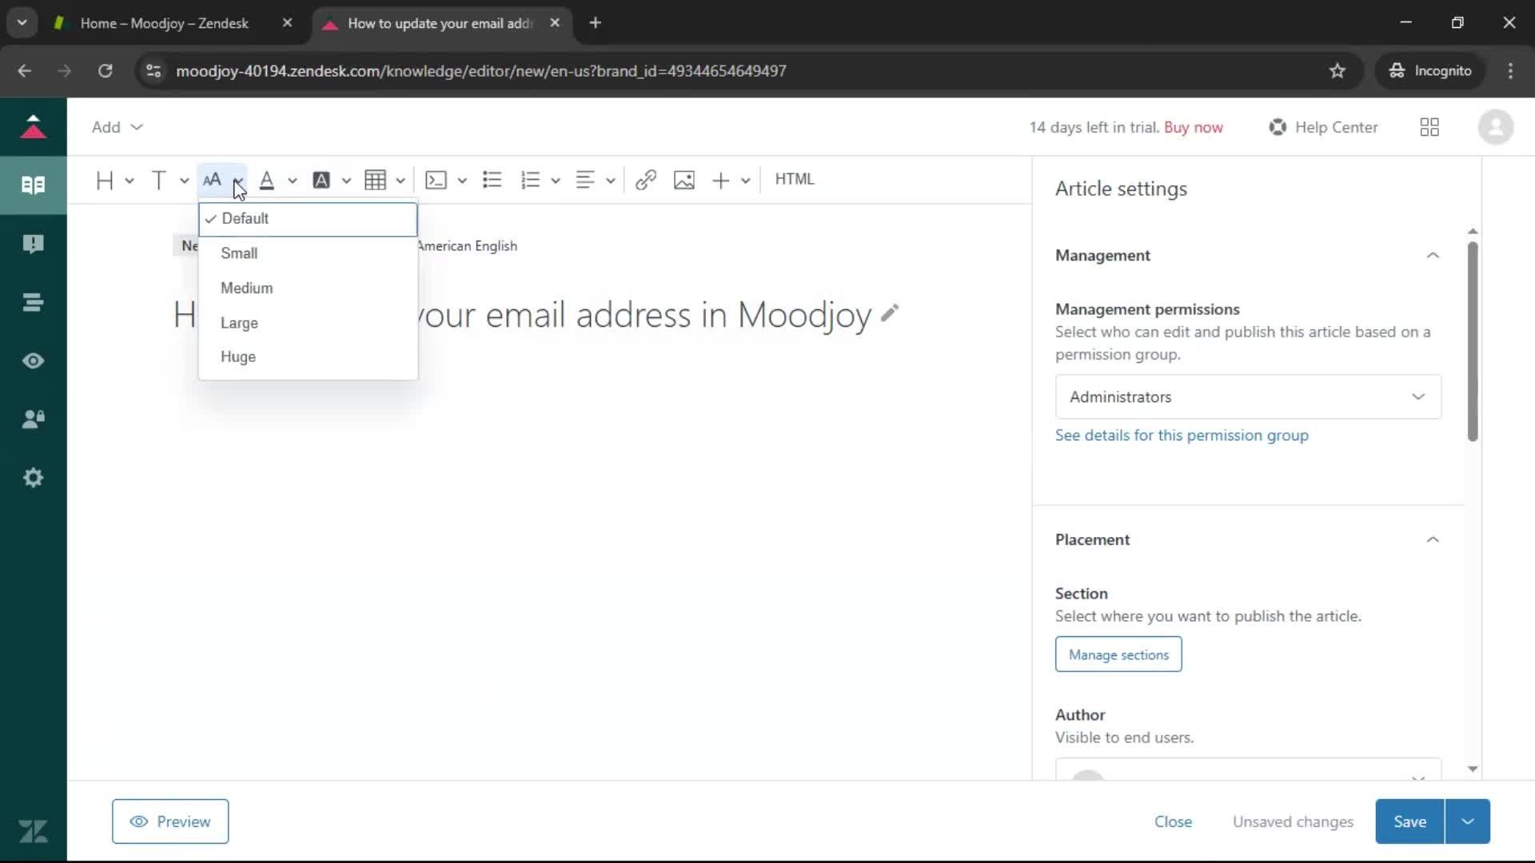Insert an image
The height and width of the screenshot is (863, 1535).
684,180
